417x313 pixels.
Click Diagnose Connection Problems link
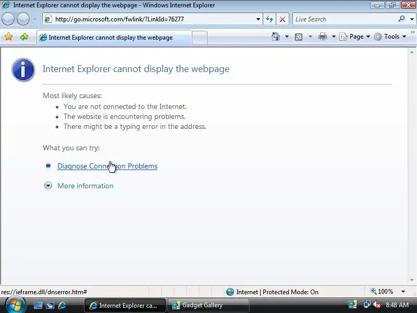[x=107, y=166]
